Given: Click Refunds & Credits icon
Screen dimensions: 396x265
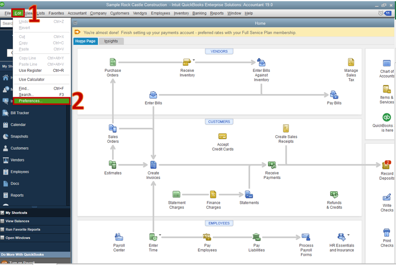Looking at the screenshot, I should click(334, 194).
